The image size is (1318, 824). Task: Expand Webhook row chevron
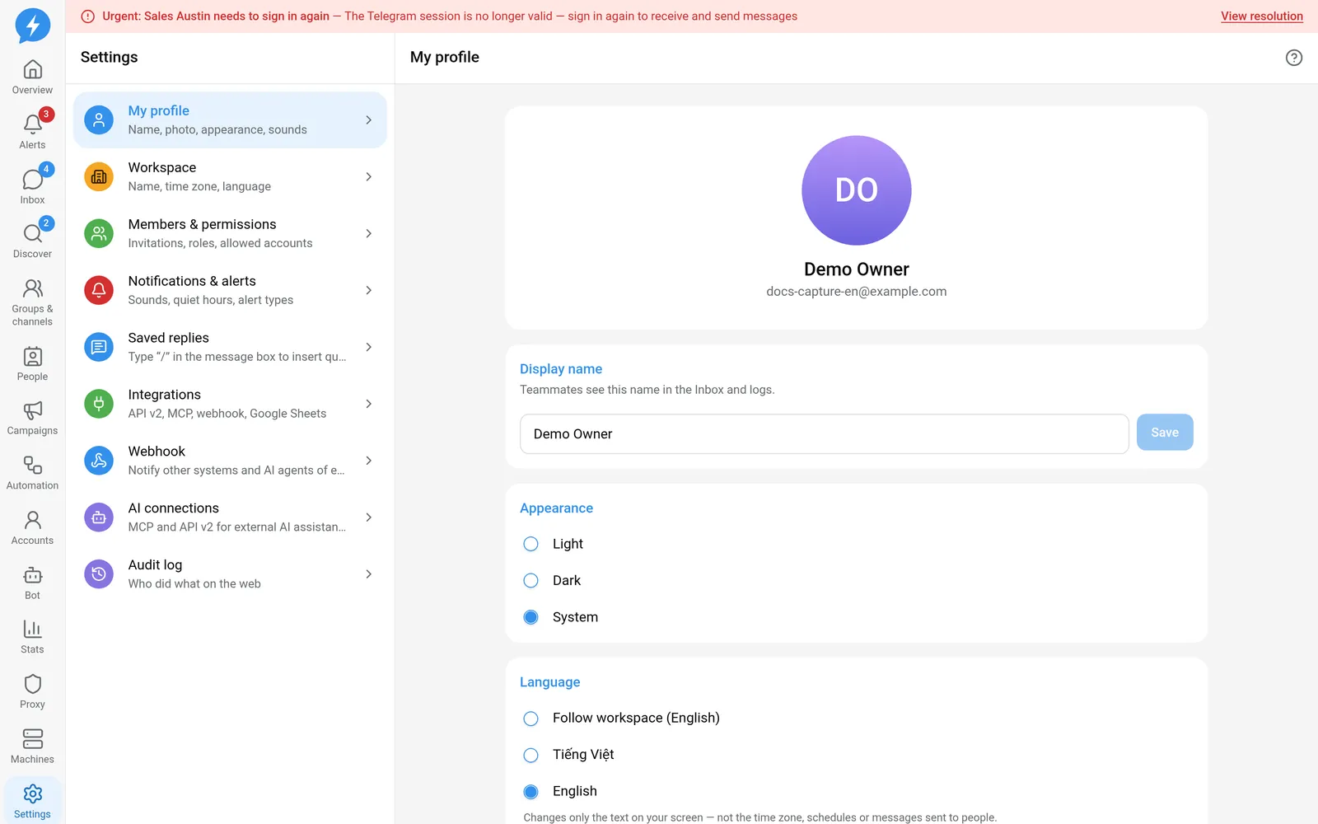coord(368,461)
